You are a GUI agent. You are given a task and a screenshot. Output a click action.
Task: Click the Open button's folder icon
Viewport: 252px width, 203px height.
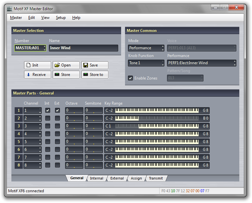point(57,65)
